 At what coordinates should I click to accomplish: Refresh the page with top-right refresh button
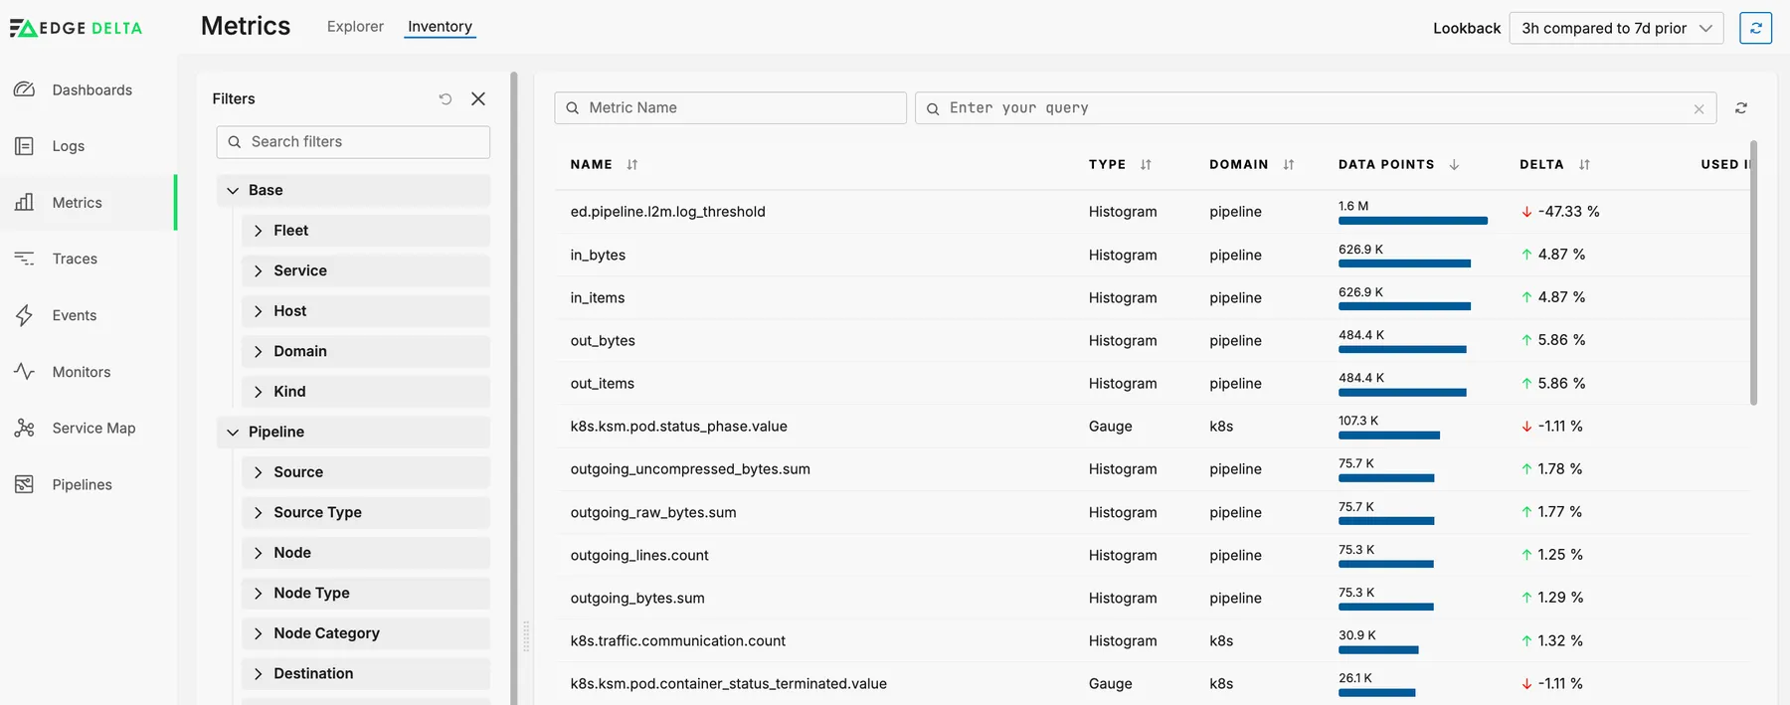tap(1755, 28)
